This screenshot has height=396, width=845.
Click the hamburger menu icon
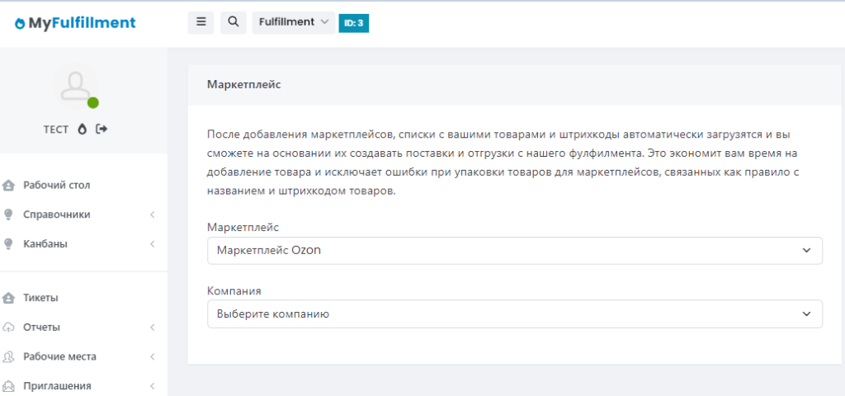201,22
